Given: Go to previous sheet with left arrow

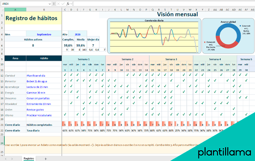Looking at the screenshot, I should 6,159.
